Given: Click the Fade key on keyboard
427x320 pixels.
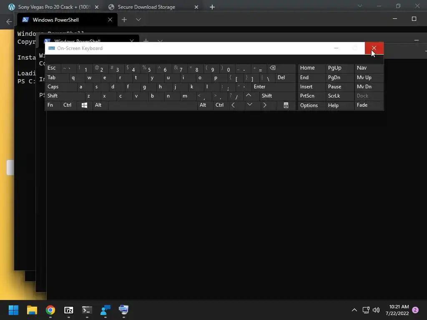Looking at the screenshot, I should [x=369, y=105].
